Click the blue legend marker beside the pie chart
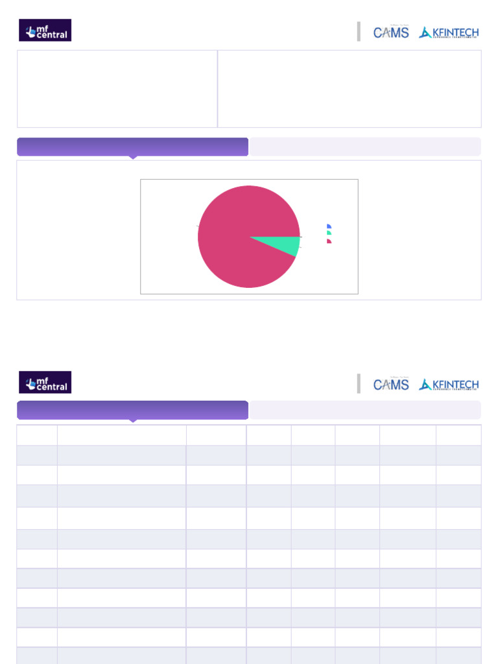498x664 pixels. pyautogui.click(x=329, y=226)
